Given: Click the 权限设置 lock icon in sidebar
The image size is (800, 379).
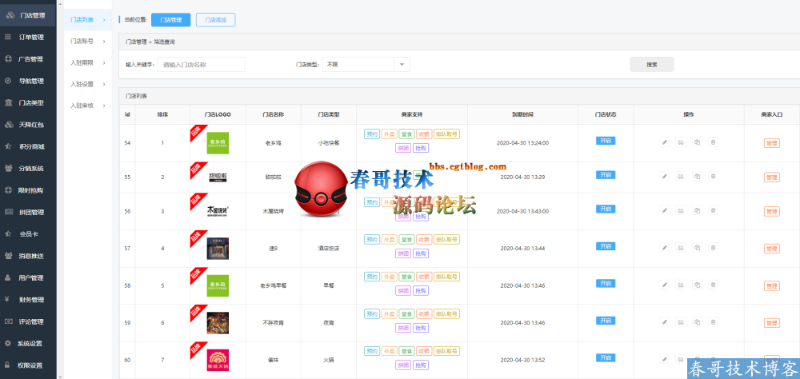Looking at the screenshot, I should [8, 365].
